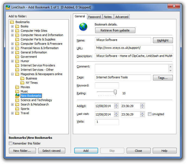Open the Advanced tab
Screen dimensions: 187x164
pyautogui.click(x=122, y=17)
